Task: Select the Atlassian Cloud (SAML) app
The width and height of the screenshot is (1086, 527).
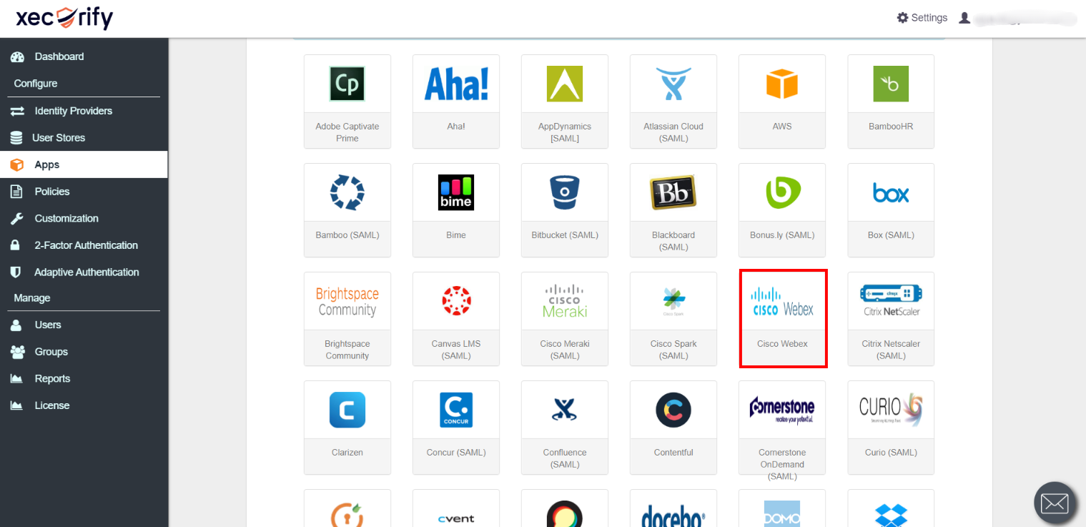Action: pyautogui.click(x=673, y=101)
